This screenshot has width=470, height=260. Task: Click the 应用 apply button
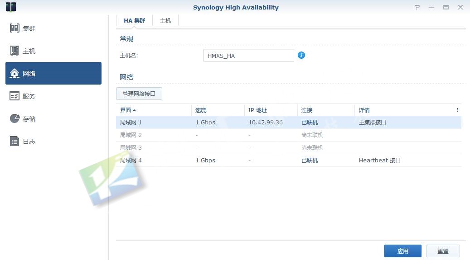pos(403,251)
